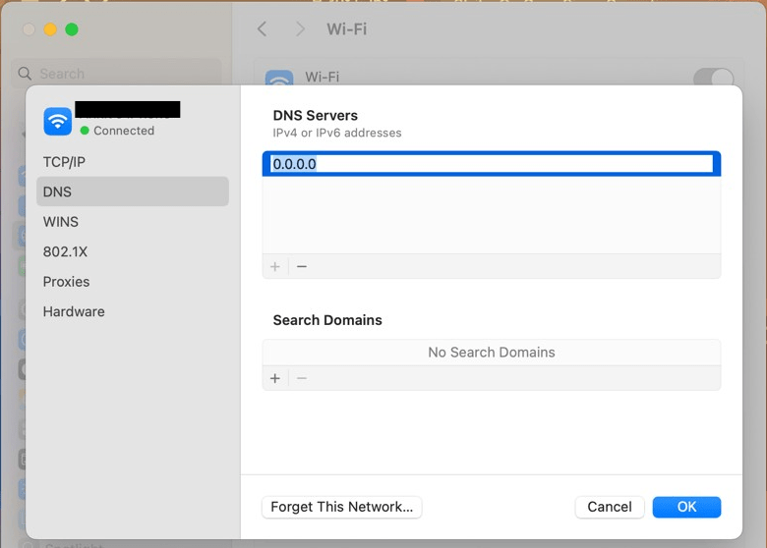Click the blue Wi-Fi network icon
767x548 pixels.
click(58, 121)
